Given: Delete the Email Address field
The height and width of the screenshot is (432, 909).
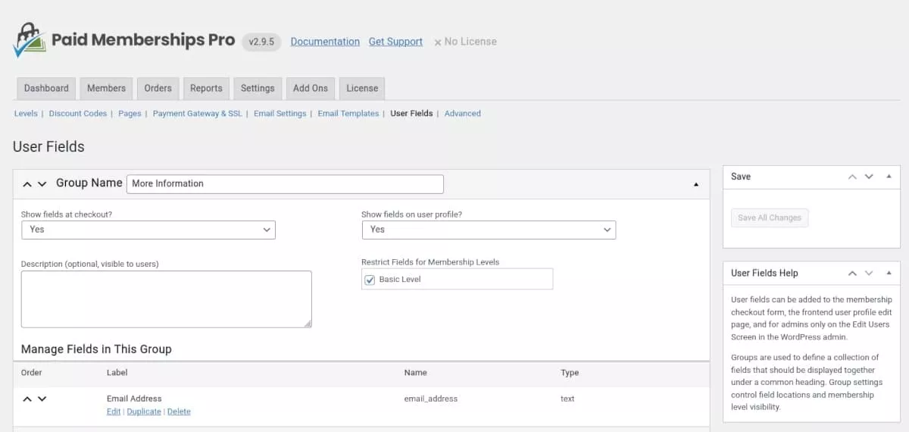Looking at the screenshot, I should click(x=179, y=412).
